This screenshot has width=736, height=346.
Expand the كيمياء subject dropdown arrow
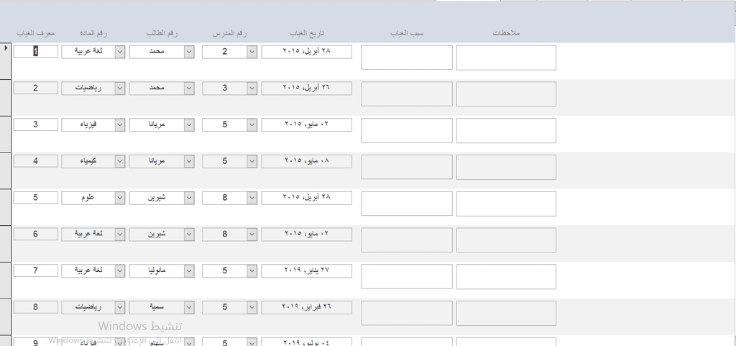tap(119, 161)
